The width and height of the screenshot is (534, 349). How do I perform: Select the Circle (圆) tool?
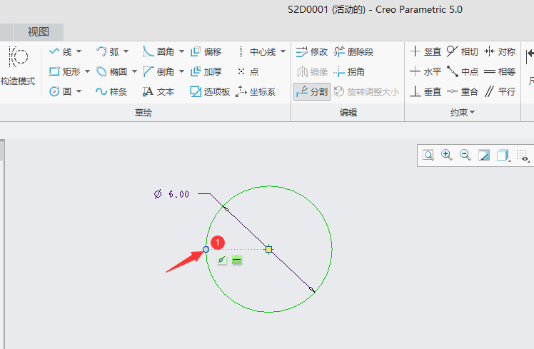coord(60,91)
